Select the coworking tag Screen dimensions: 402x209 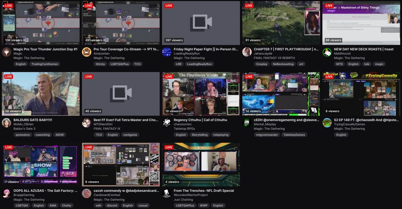(x=43, y=135)
